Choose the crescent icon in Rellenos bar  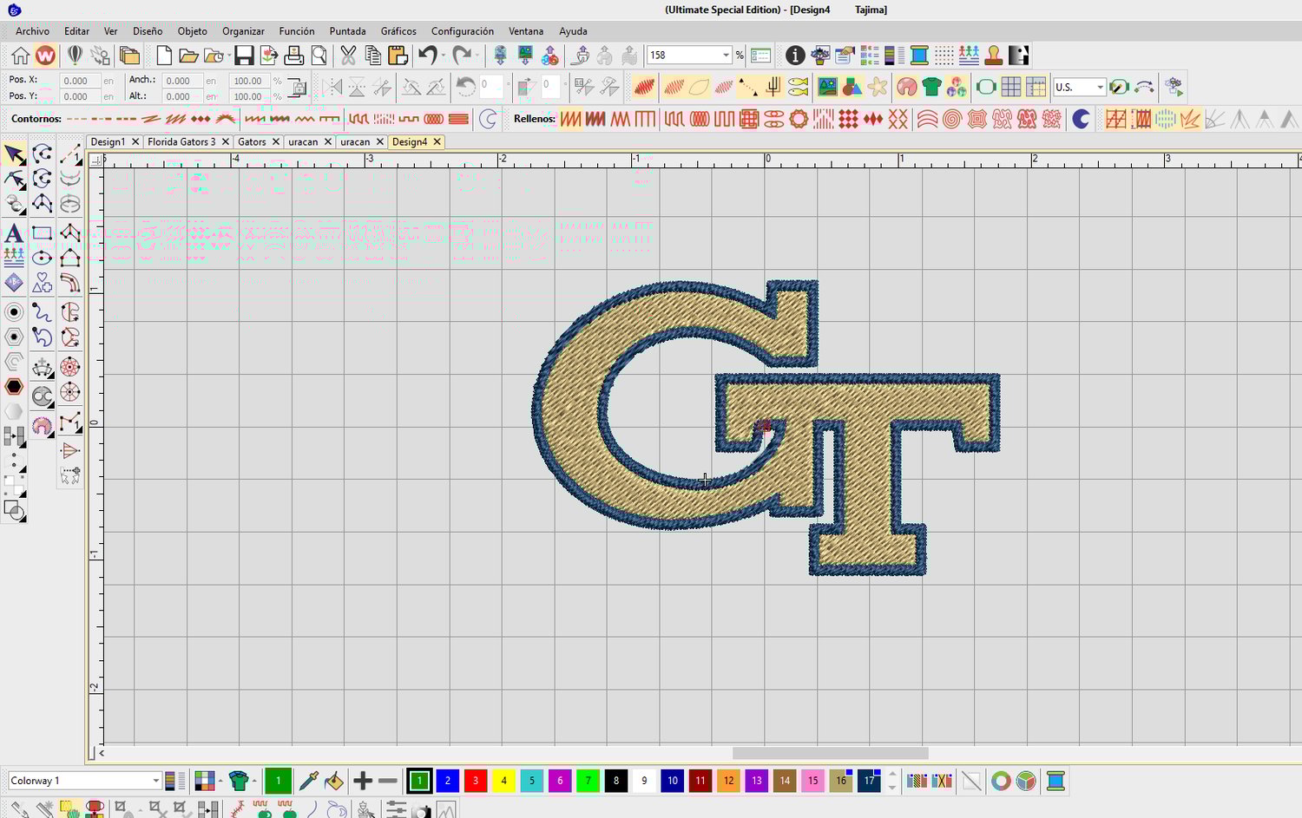point(1081,119)
